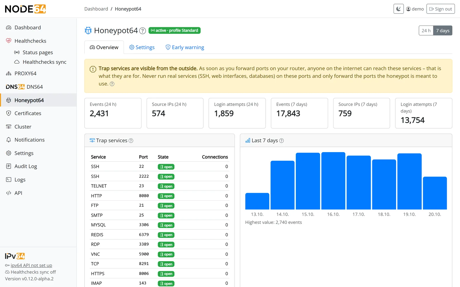Viewport: 460px width, 287px height.
Task: Click the 13.10. bar in chart
Action: [257, 201]
